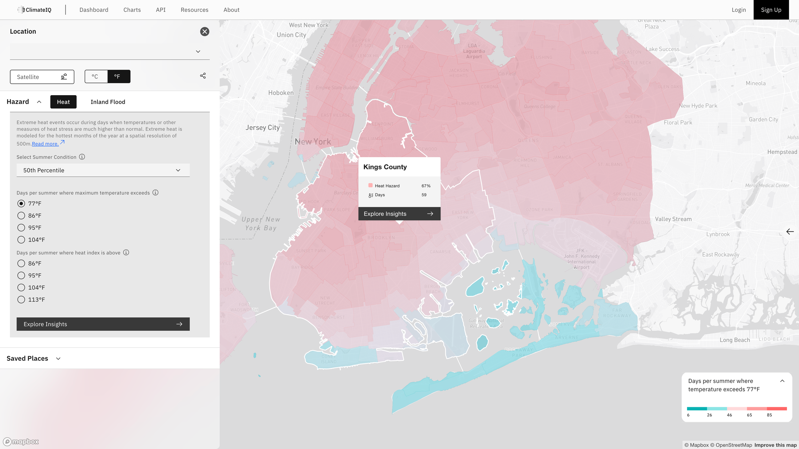Open the API menu item
799x449 pixels.
pyautogui.click(x=161, y=10)
